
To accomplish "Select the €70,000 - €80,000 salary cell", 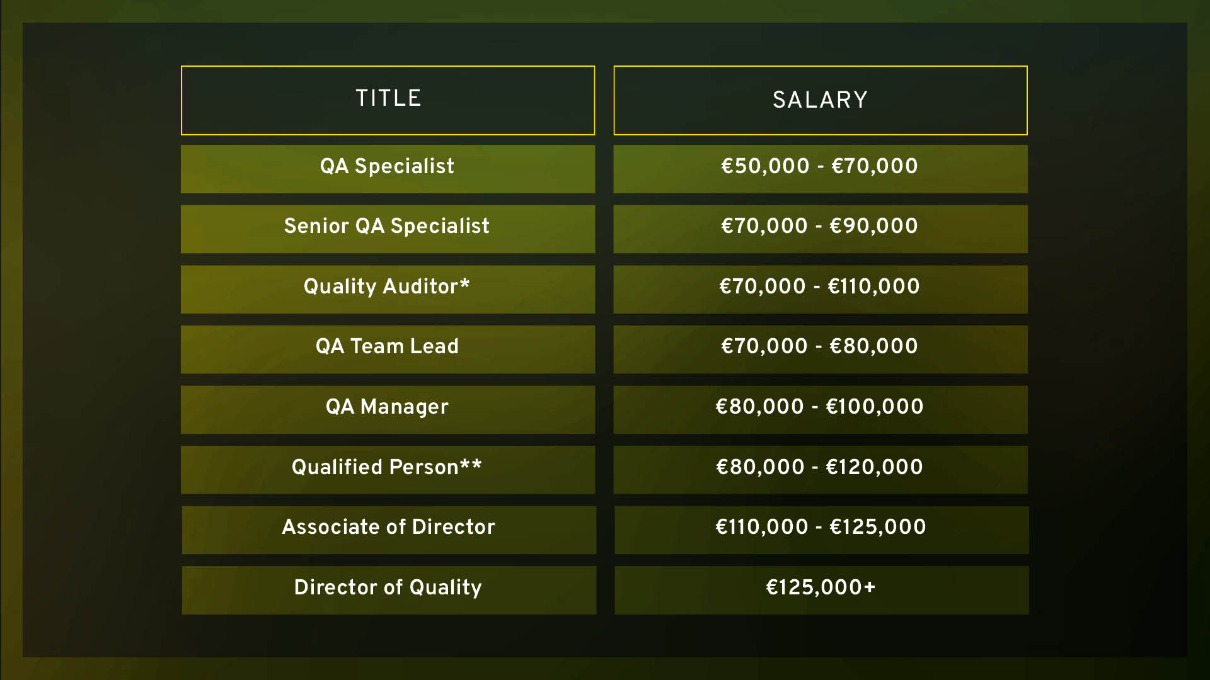I will 821,349.
